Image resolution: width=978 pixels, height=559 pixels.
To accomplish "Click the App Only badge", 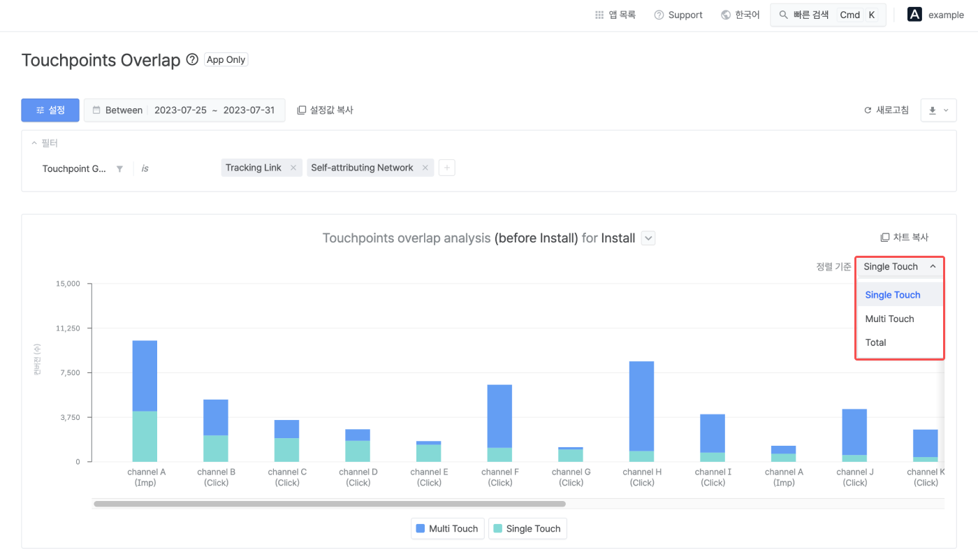I will click(226, 60).
